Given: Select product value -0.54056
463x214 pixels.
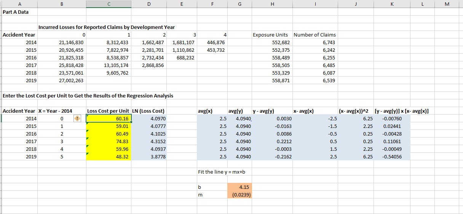Looking at the screenshot, I should click(391, 157).
